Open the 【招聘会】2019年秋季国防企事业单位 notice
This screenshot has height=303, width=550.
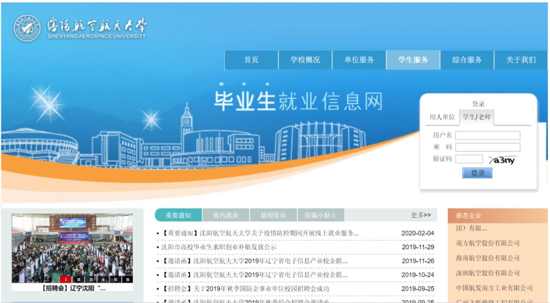[x=245, y=289]
